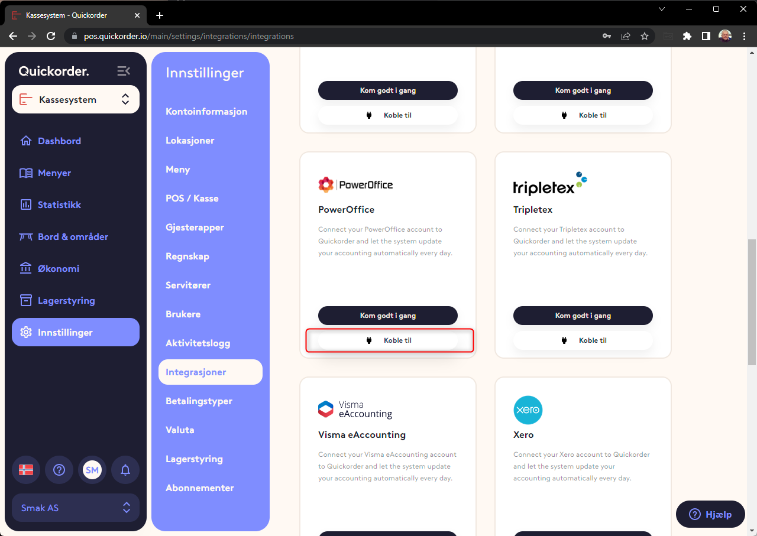Expand the Smak AS company selector
The width and height of the screenshot is (757, 536).
[x=76, y=508]
